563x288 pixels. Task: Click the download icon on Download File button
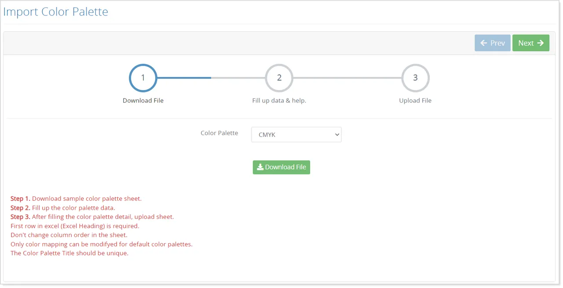[x=260, y=167]
